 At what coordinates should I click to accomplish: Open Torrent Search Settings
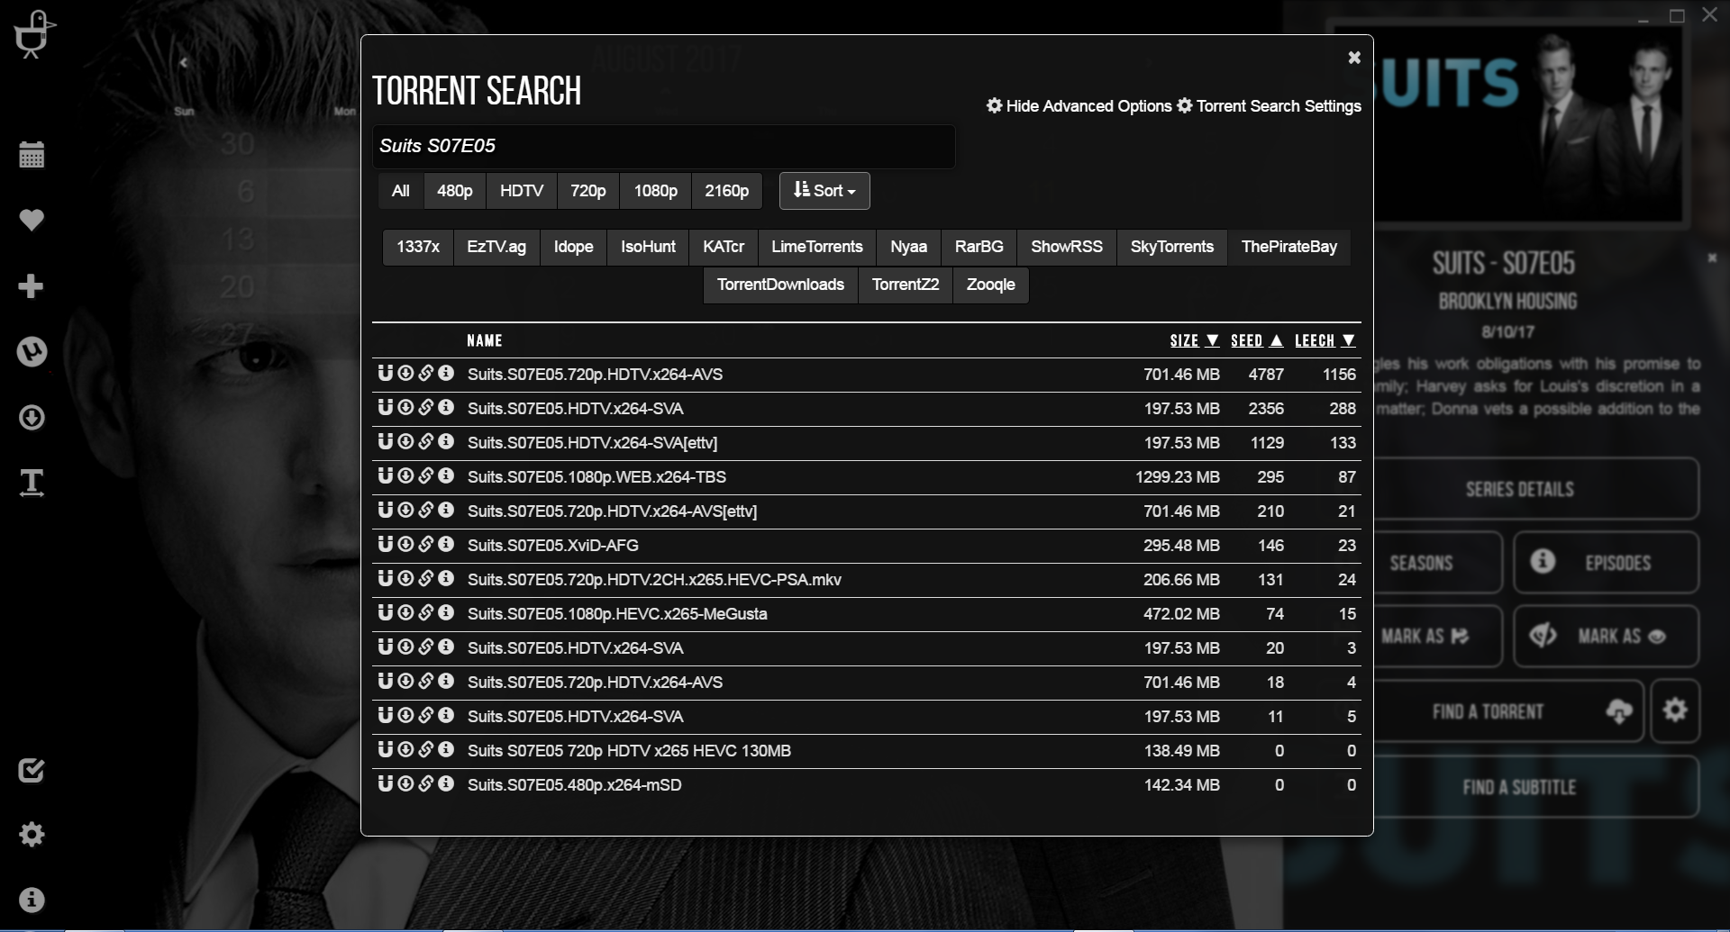tap(1269, 106)
